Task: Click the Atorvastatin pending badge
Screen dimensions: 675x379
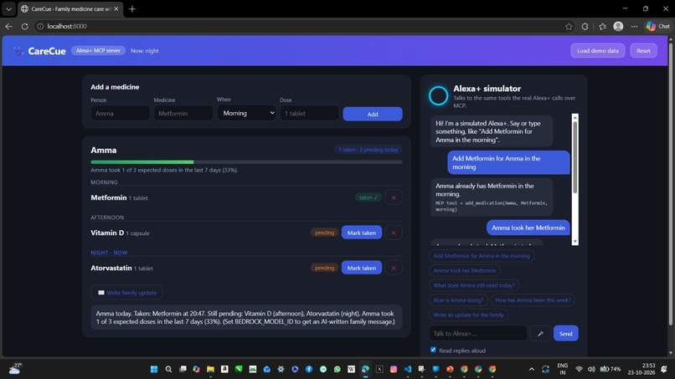Action: 324,268
